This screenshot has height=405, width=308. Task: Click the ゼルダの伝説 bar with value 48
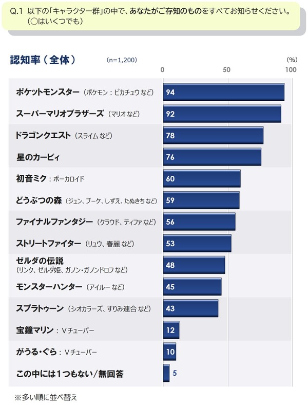194,265
